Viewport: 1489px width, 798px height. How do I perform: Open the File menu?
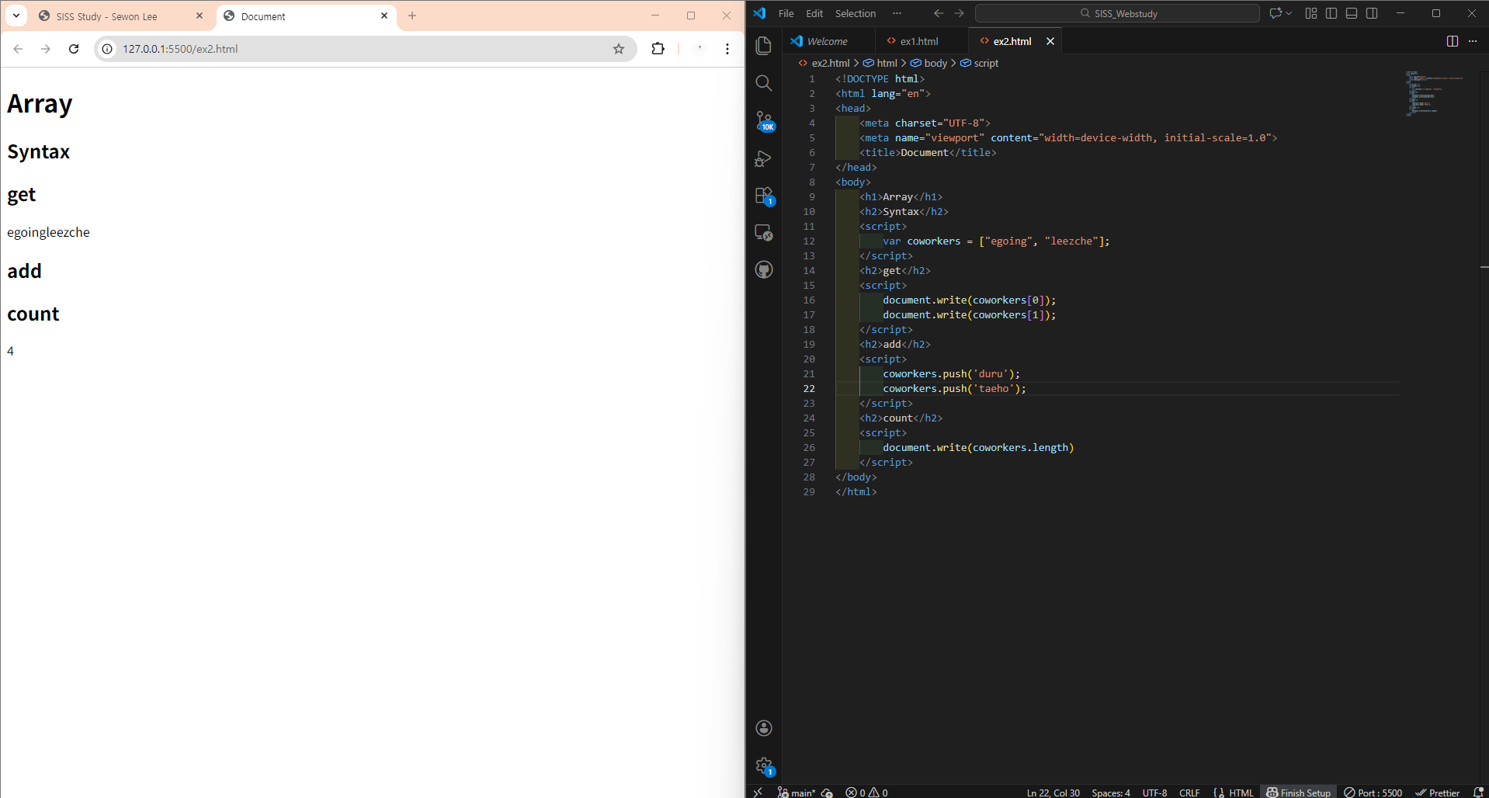click(786, 13)
